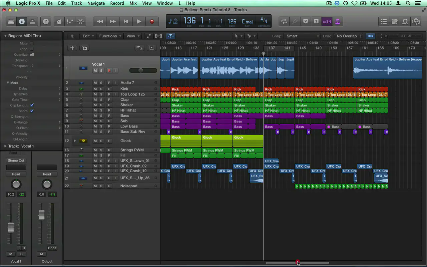Viewport: 427px width, 267px height.
Task: Toggle Catch Playhead button
Action: tap(170, 36)
